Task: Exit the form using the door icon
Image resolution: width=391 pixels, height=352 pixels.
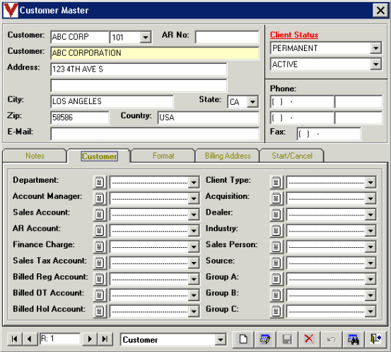Action: coord(375,339)
